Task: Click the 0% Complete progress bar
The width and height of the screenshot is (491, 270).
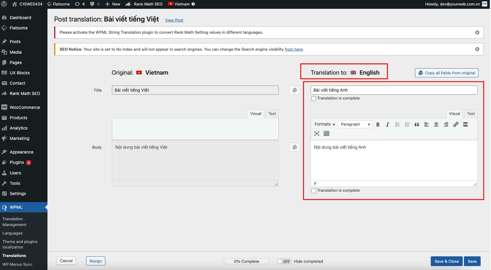Action: [246, 262]
